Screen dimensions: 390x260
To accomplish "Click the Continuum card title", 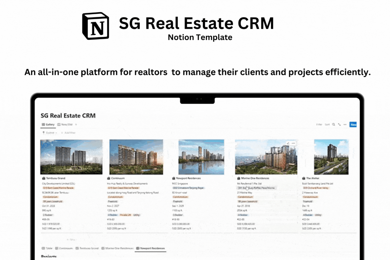I will [x=118, y=178].
